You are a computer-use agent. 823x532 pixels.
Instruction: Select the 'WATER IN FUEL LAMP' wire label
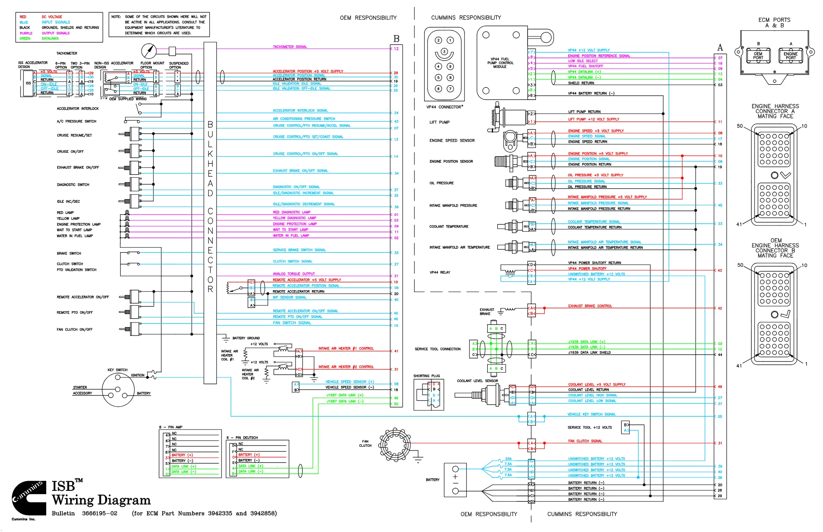coord(291,236)
